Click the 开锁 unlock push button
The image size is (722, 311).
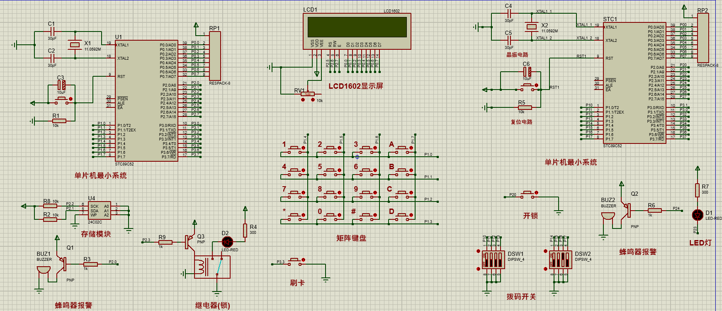[530, 193]
